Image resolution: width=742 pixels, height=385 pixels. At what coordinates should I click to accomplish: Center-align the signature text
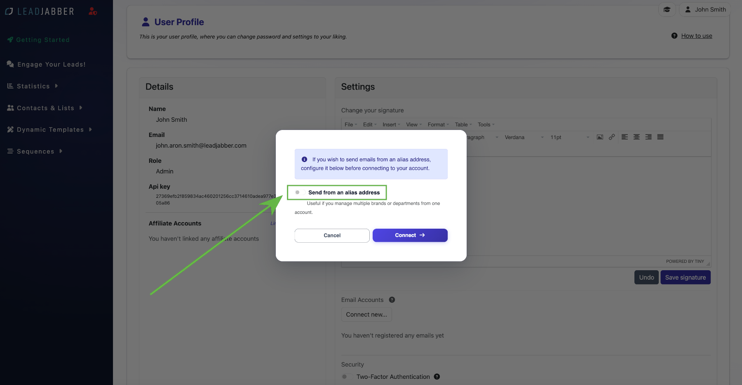pyautogui.click(x=636, y=137)
